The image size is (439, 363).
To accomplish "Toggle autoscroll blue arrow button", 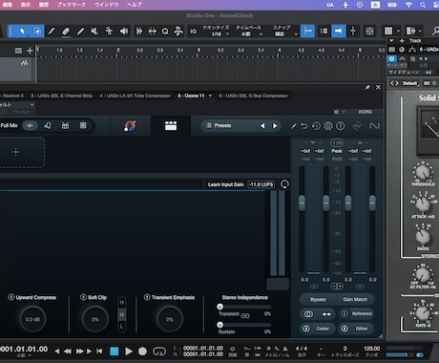I will click(339, 32).
